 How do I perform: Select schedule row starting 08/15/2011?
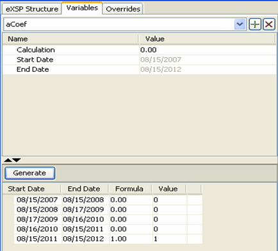click(x=108, y=239)
